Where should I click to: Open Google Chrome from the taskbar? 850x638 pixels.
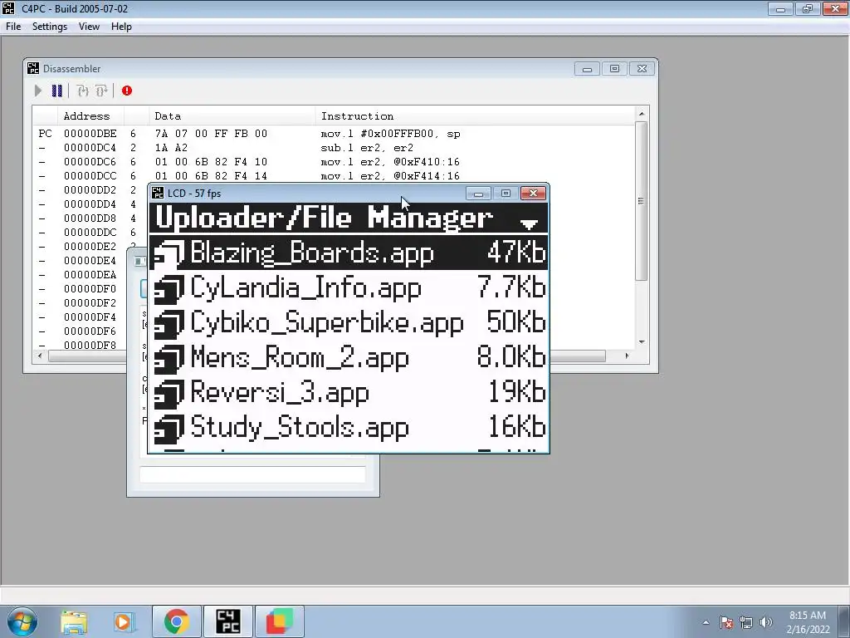click(176, 621)
